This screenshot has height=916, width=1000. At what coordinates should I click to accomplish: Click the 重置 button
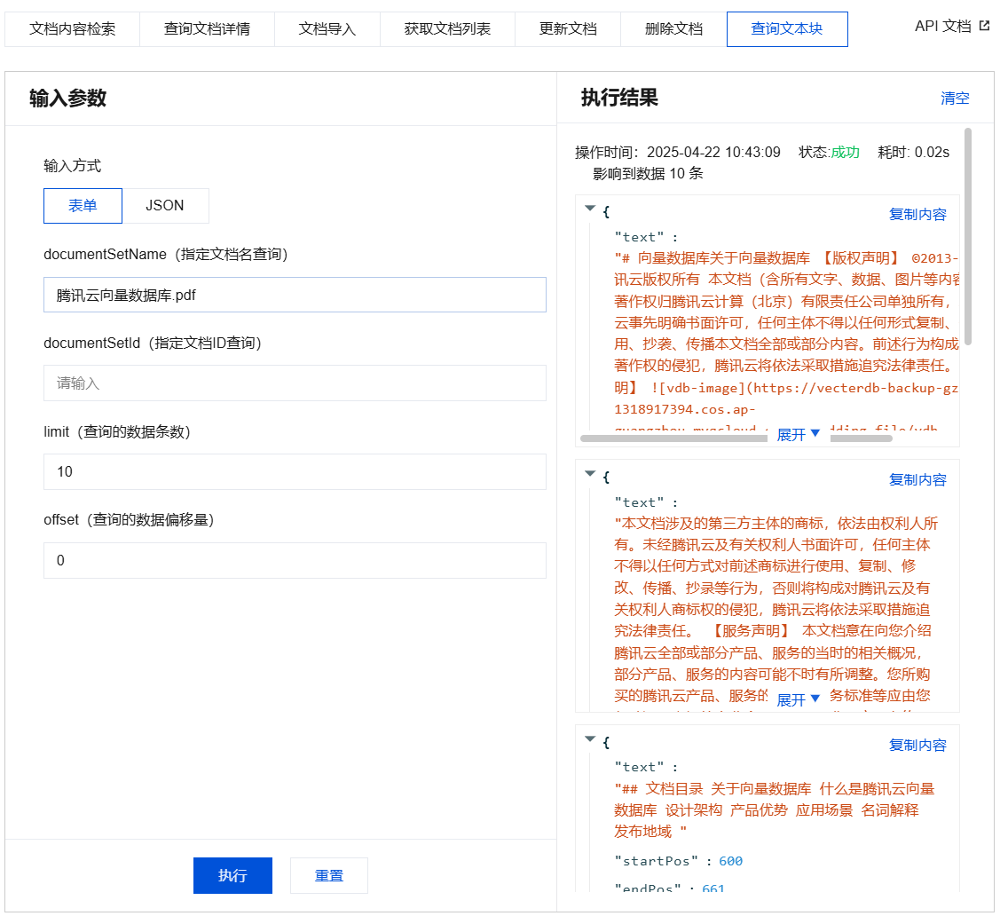tap(329, 875)
